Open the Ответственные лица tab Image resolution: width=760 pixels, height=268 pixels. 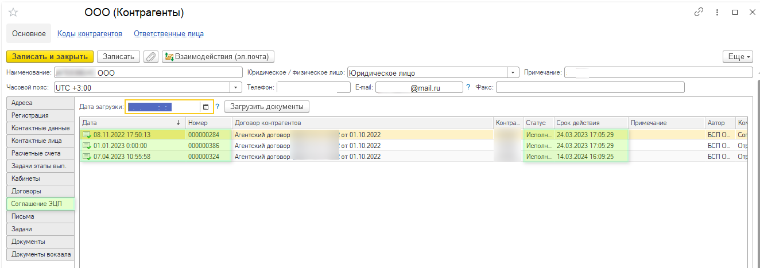(169, 34)
